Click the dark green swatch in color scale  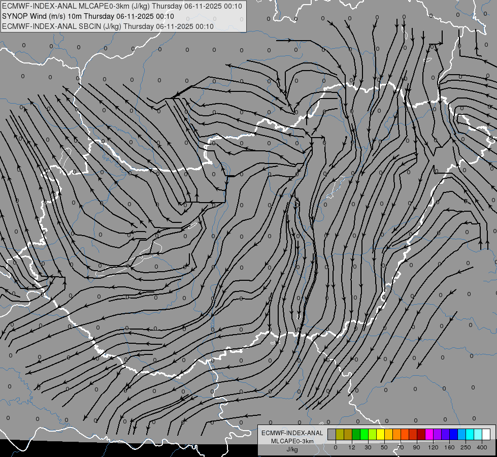point(356,434)
